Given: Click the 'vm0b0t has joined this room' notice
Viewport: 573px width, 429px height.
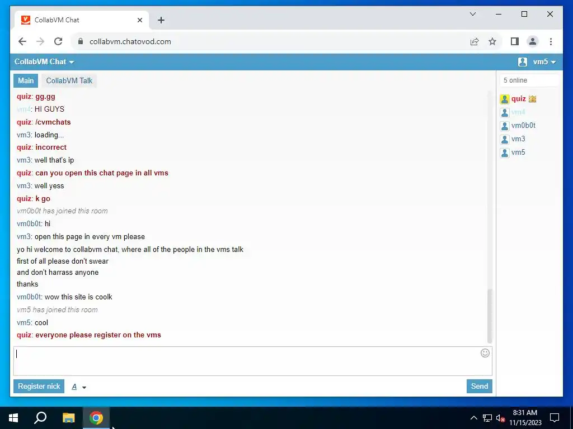Looking at the screenshot, I should 62,211.
